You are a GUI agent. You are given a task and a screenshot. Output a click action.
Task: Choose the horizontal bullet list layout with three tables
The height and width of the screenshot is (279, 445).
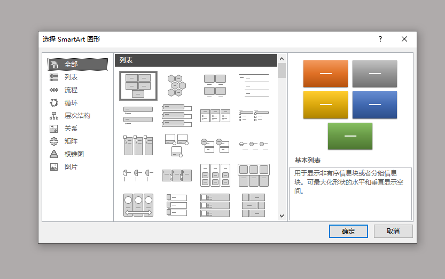tap(215, 116)
